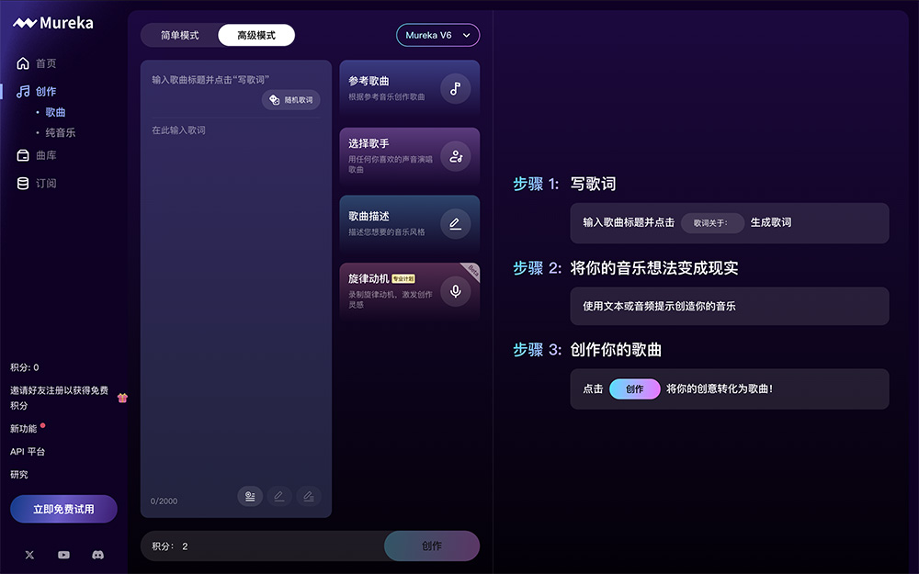Click the 歌词关于: pill in step 1
This screenshot has width=919, height=574.
[x=712, y=222]
